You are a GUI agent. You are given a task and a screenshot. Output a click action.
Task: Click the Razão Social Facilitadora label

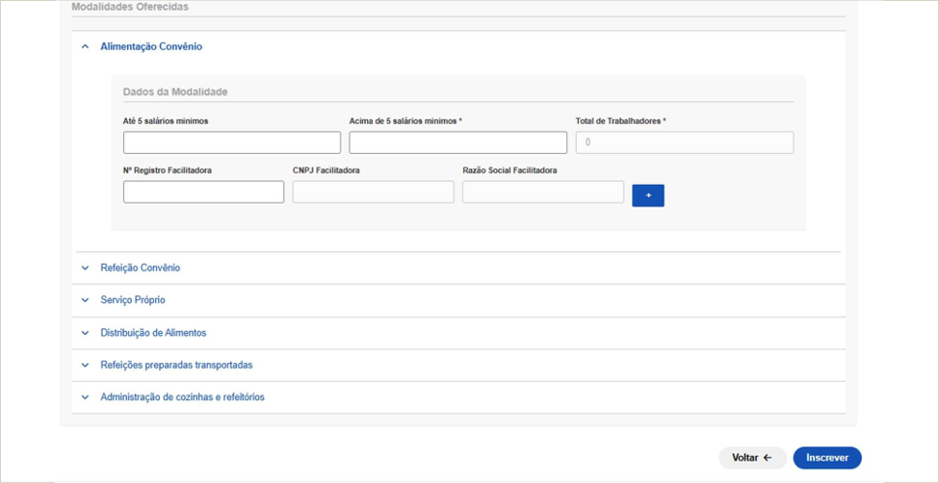[509, 170]
